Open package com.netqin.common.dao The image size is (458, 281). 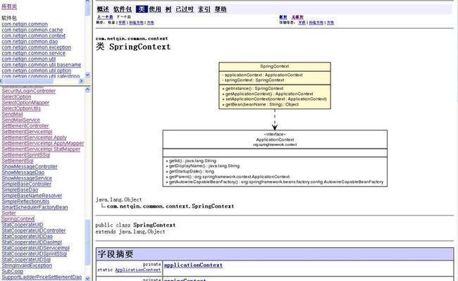(30, 42)
